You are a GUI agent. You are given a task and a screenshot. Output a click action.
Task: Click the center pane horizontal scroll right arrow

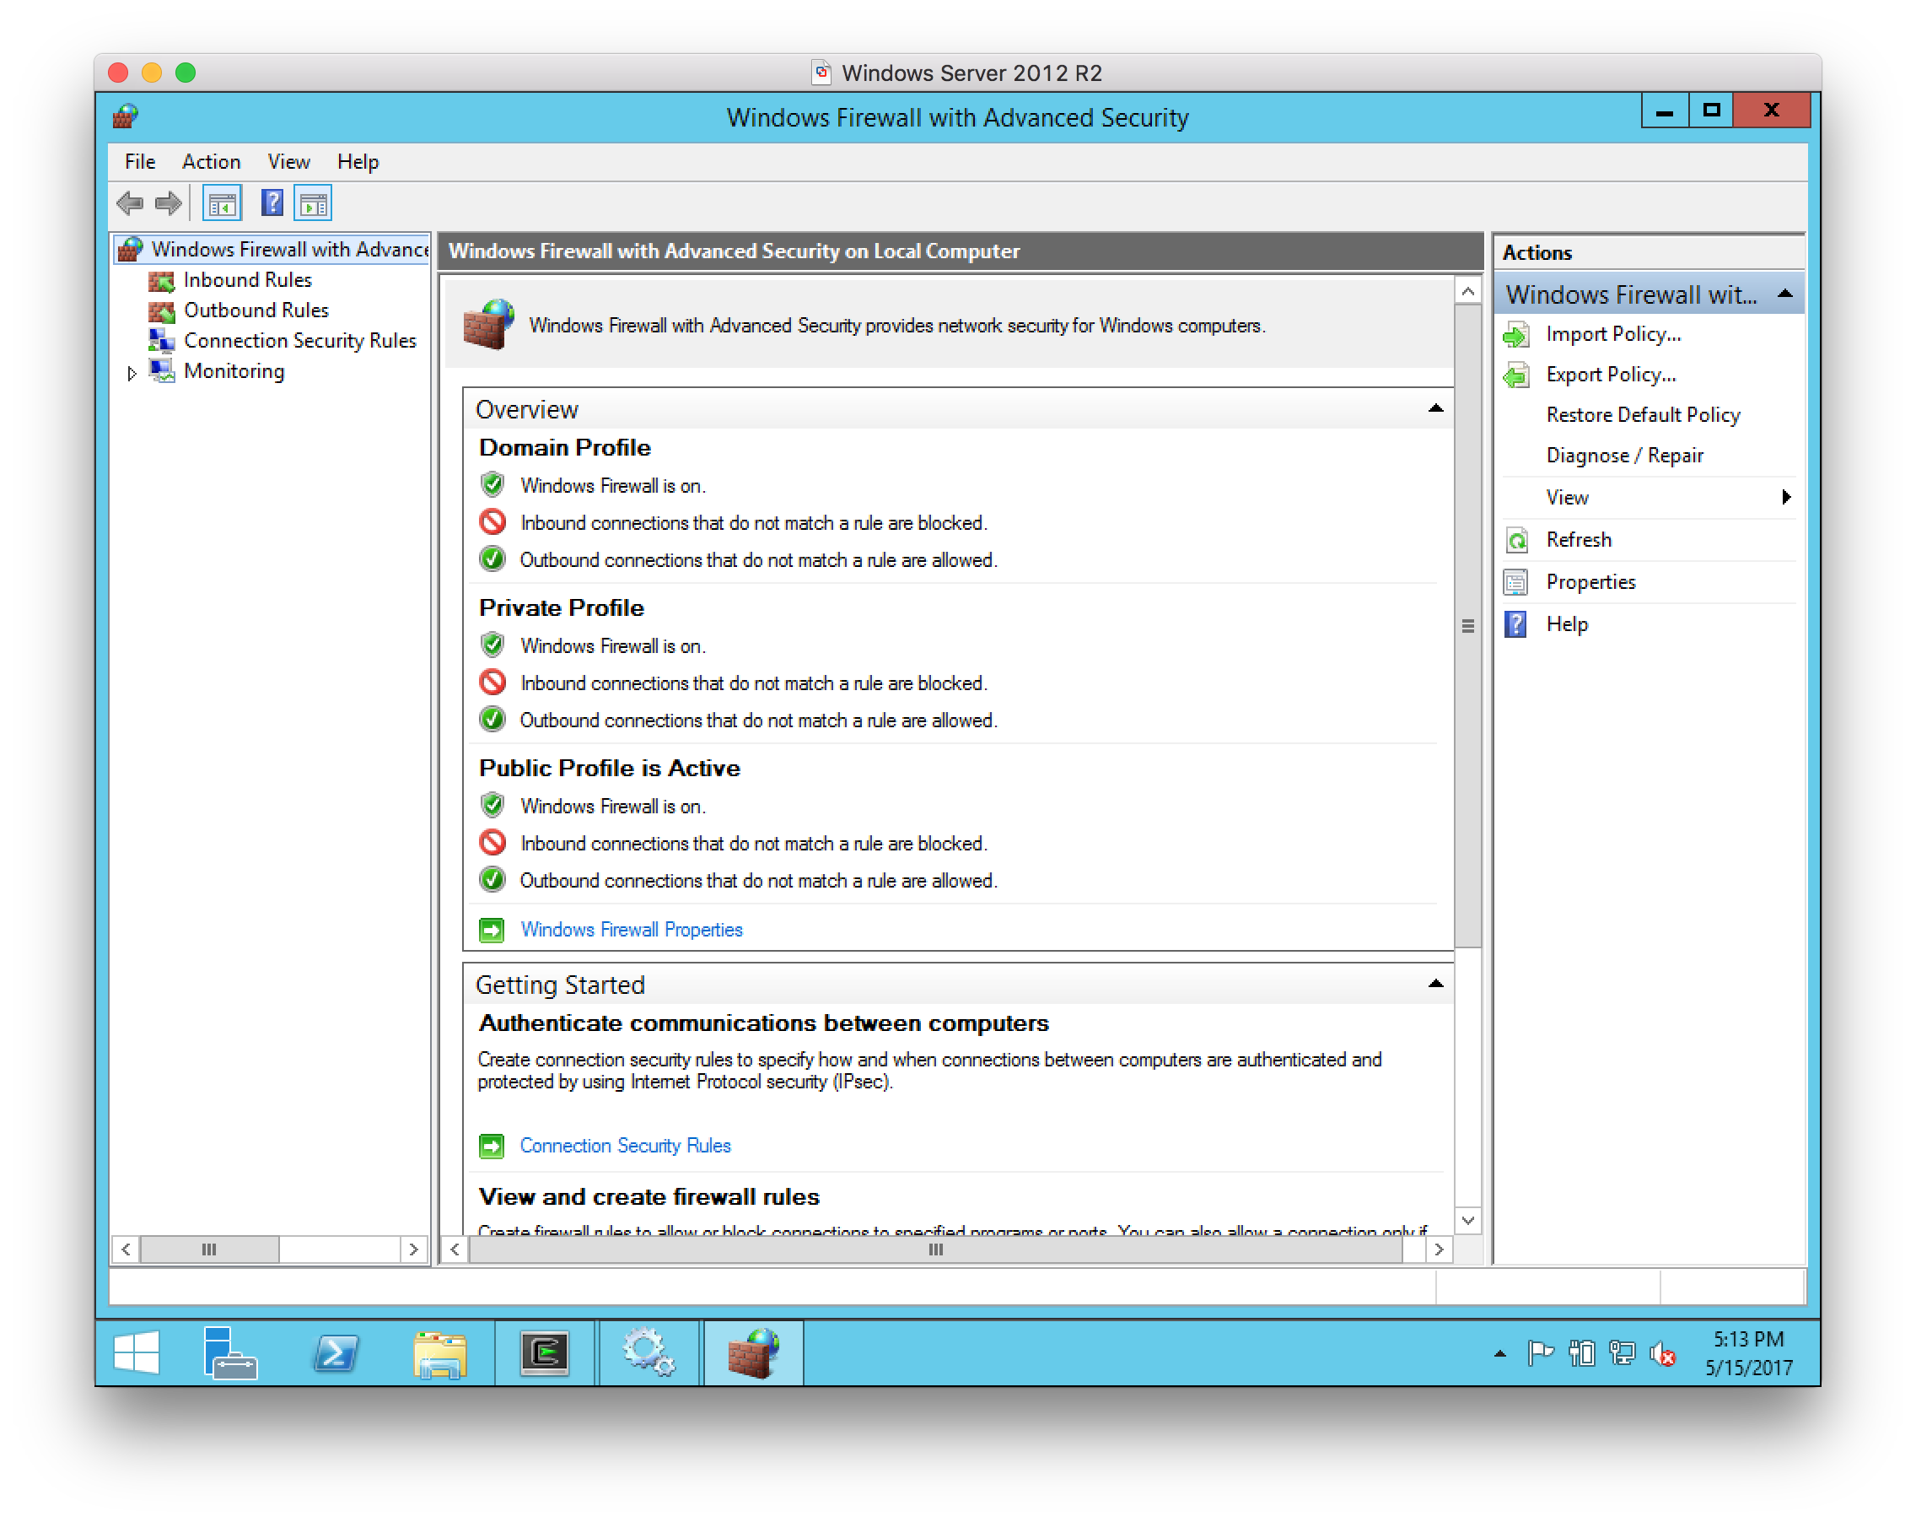point(1439,1250)
